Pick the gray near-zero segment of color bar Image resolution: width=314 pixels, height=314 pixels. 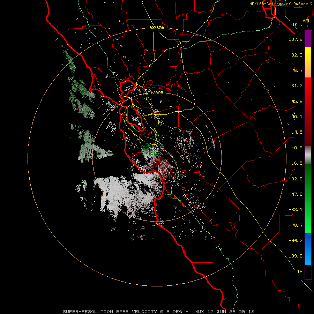pyautogui.click(x=308, y=155)
